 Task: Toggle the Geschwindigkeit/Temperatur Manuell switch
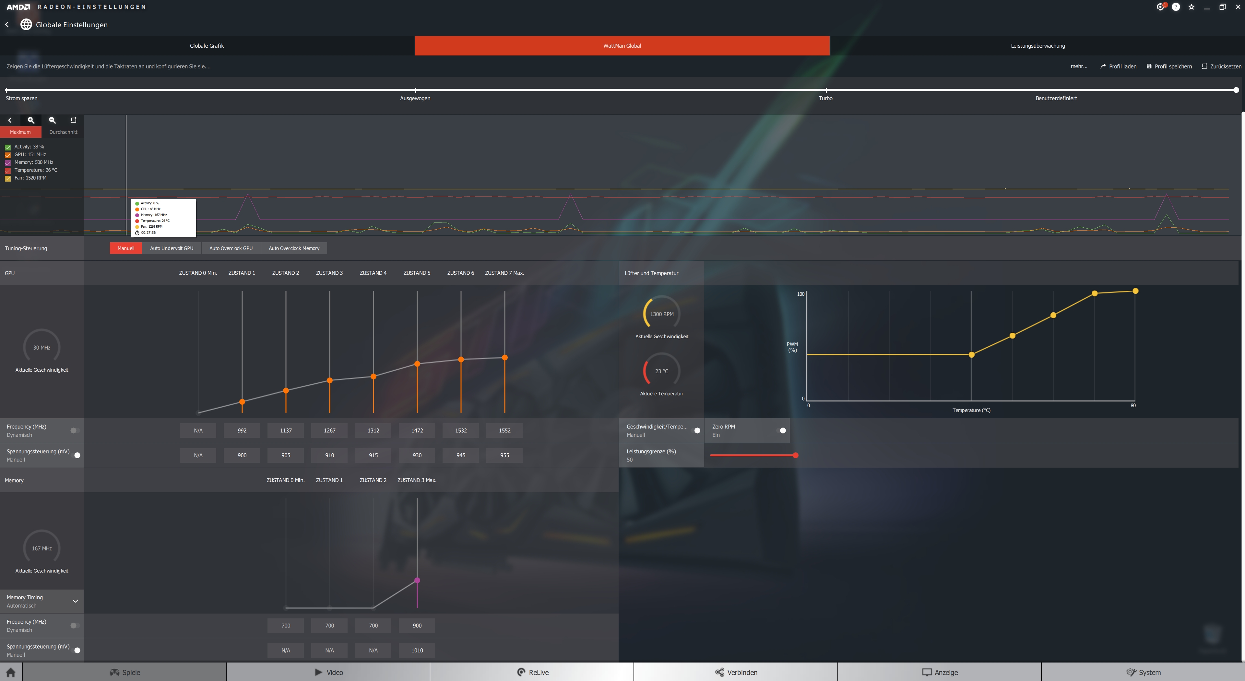click(696, 431)
